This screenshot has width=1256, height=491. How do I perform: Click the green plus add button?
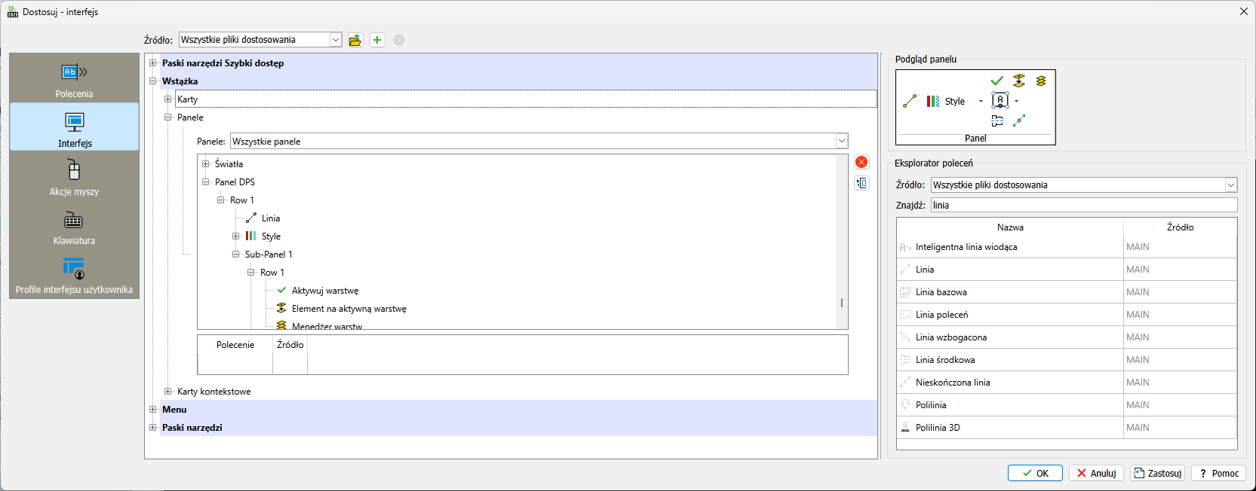click(377, 40)
